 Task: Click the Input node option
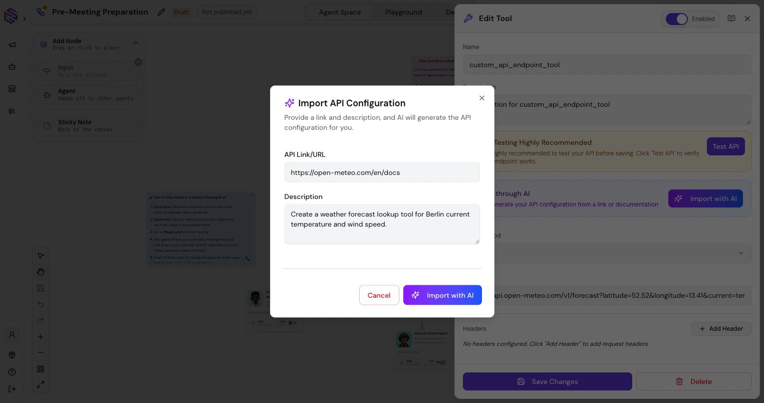click(x=89, y=71)
